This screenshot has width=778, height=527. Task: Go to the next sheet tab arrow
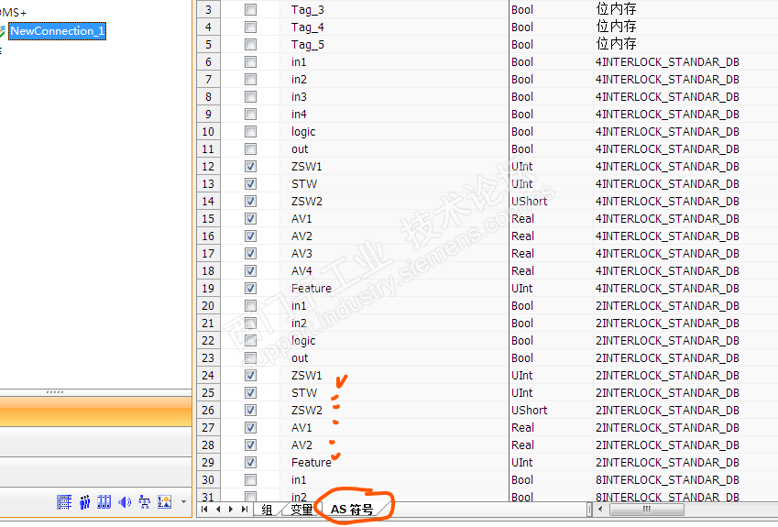coord(231,509)
